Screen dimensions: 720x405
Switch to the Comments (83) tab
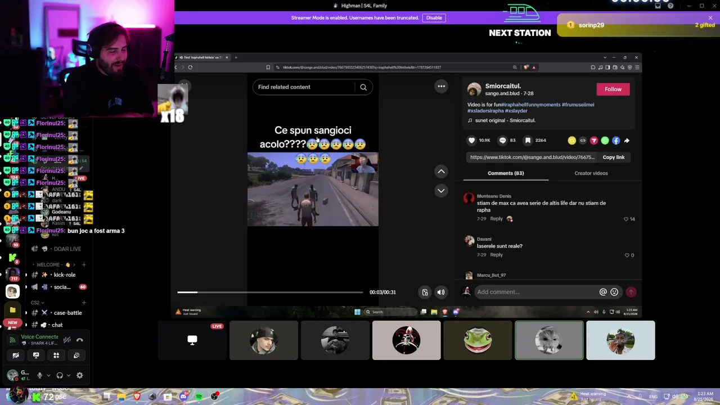[x=506, y=173]
